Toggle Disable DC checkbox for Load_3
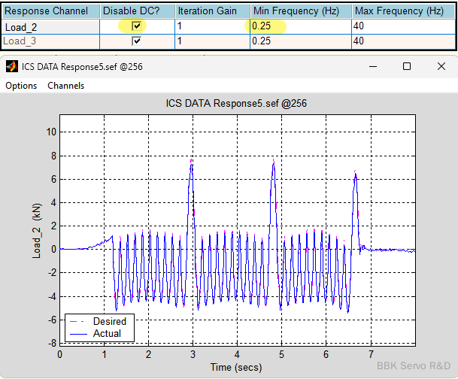The width and height of the screenshot is (458, 379). 136,41
